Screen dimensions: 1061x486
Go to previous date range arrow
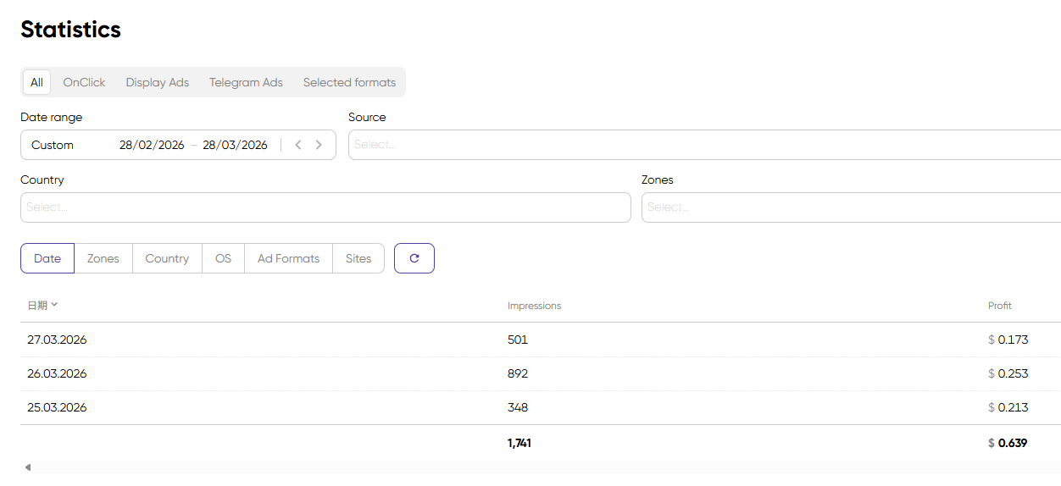[x=298, y=145]
